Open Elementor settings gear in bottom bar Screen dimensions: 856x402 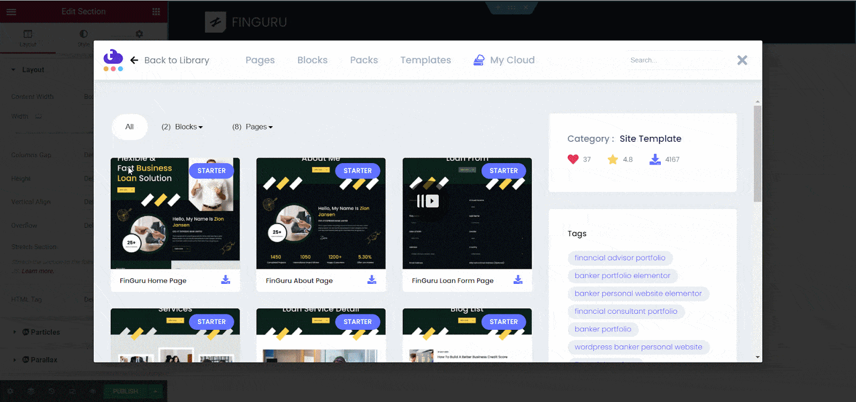click(x=10, y=391)
